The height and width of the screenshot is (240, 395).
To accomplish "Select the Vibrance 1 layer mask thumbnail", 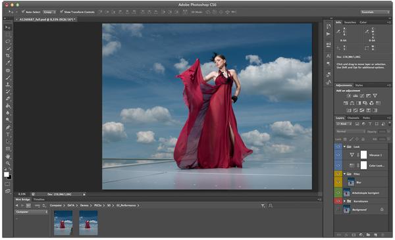I will point(363,155).
